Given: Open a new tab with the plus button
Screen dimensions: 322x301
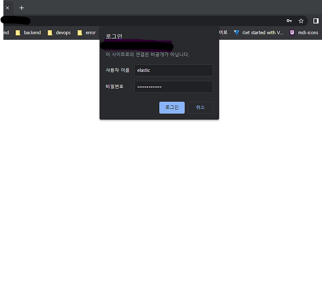Looking at the screenshot, I should tap(21, 8).
